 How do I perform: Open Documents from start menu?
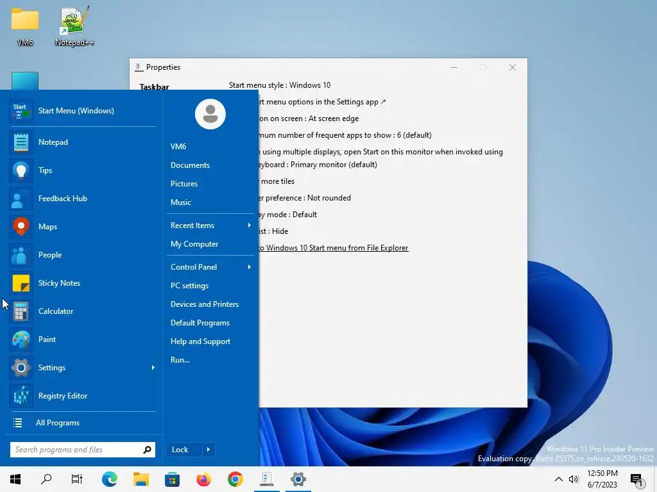[190, 165]
